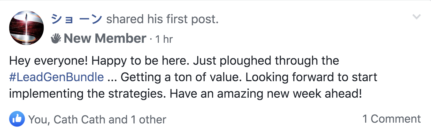This screenshot has width=431, height=134.
Task: Click "1 other" in the reactions summary
Action: [x=148, y=120]
